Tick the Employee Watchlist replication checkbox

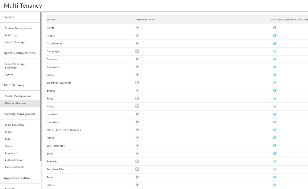point(137,83)
